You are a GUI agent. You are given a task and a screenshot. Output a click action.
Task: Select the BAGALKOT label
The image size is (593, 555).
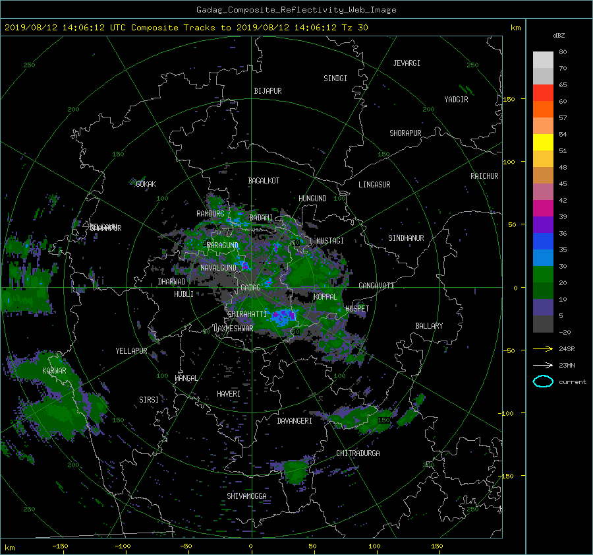[264, 181]
